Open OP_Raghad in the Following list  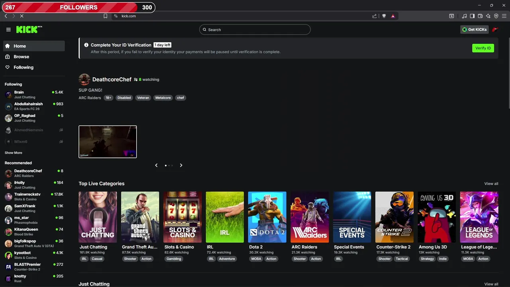pos(34,118)
